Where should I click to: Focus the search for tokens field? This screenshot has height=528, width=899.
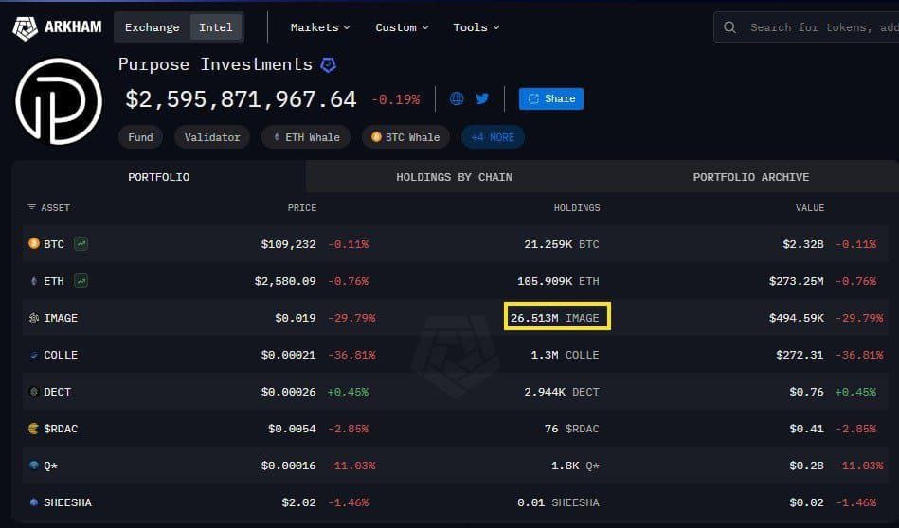pyautogui.click(x=806, y=26)
